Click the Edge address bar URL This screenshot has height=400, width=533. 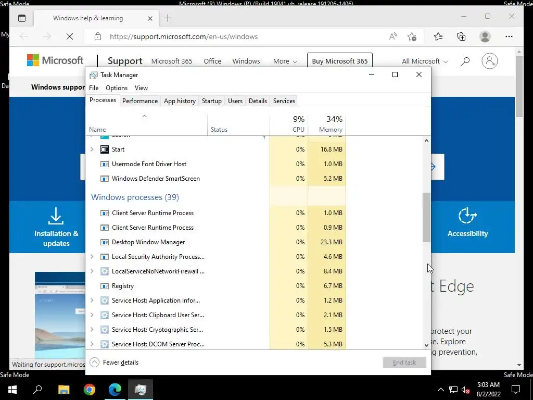[184, 37]
